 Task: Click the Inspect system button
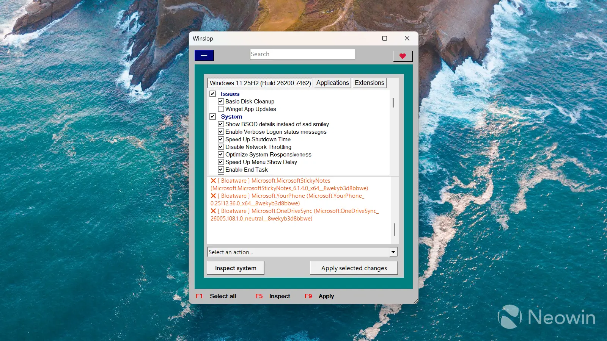tap(236, 268)
